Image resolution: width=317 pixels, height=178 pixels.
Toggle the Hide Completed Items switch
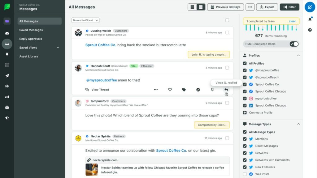pyautogui.click(x=293, y=44)
